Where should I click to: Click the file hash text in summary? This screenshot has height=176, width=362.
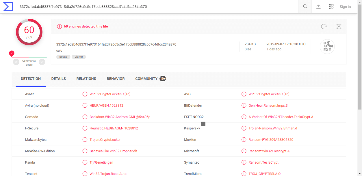[116, 44]
